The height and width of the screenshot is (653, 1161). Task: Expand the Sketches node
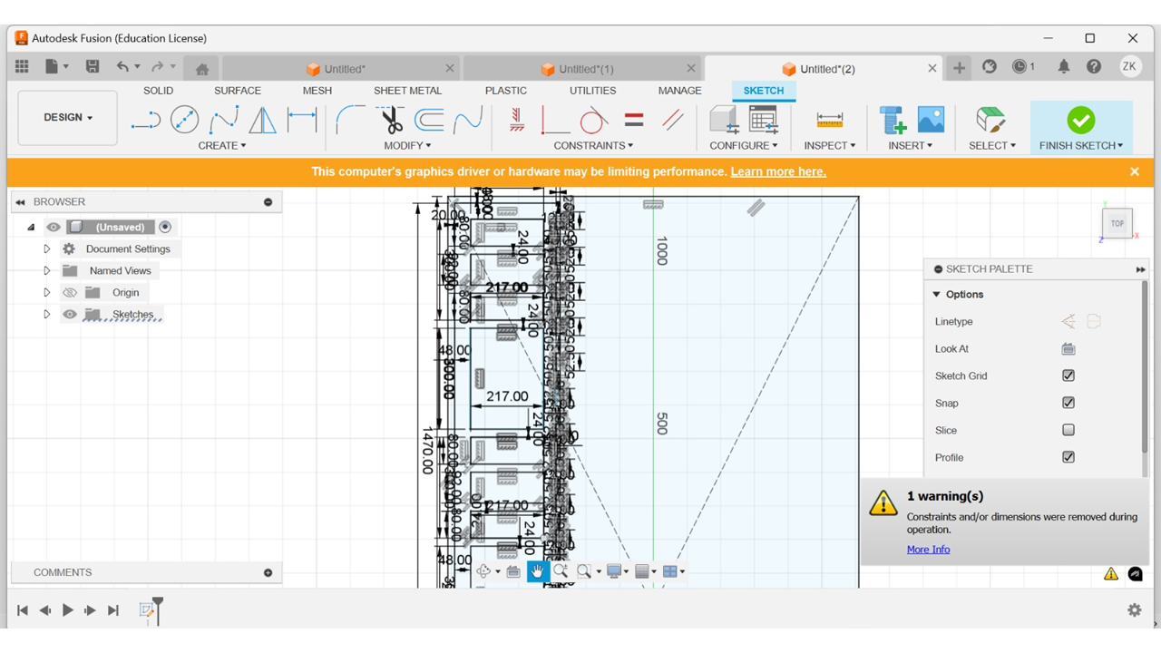click(47, 315)
